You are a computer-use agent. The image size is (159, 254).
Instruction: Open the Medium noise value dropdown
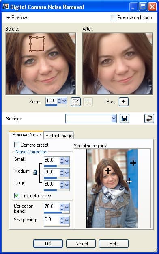tap(67, 173)
